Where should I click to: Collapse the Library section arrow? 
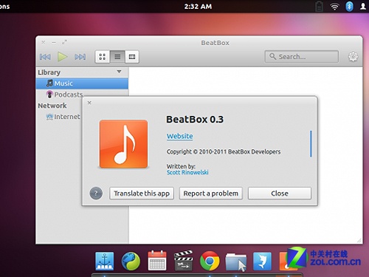point(120,72)
